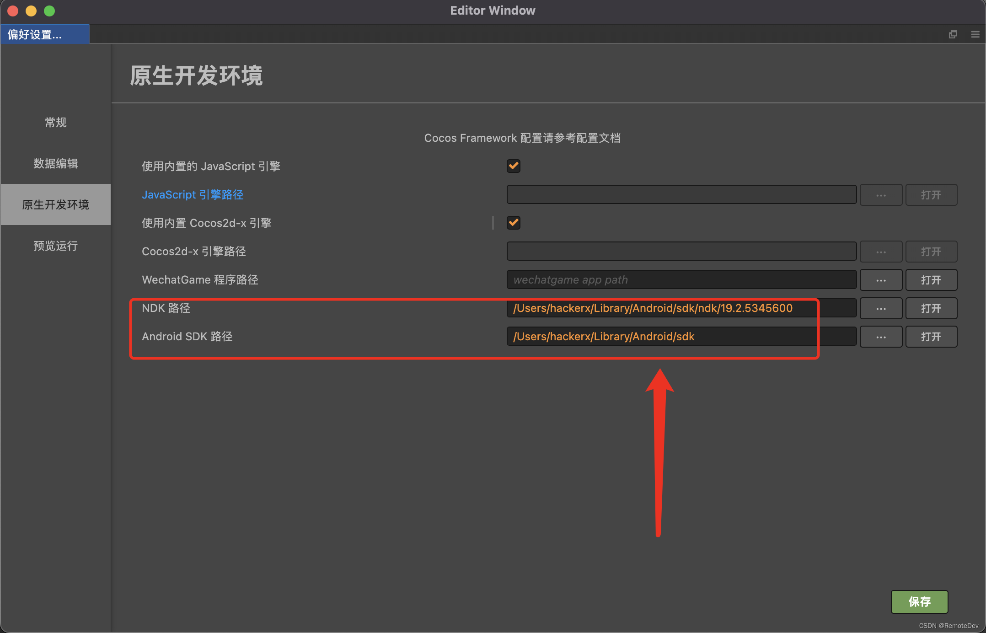986x633 pixels.
Task: Click the Cocos2d-x engine path input field
Action: [x=681, y=251]
